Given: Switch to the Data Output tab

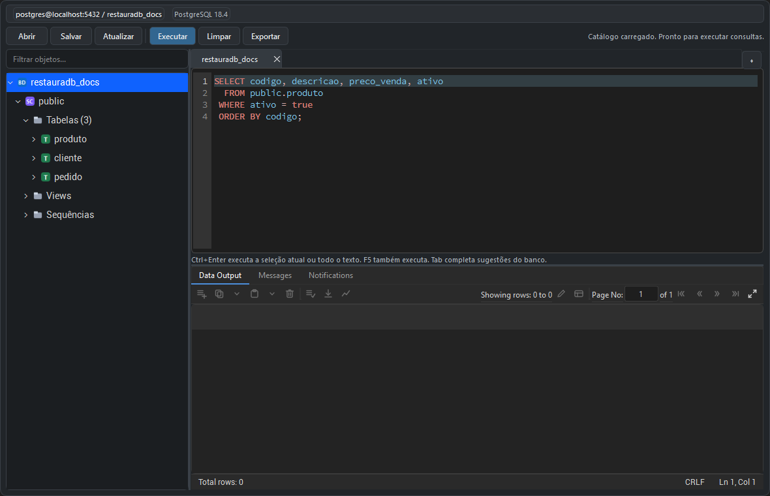Looking at the screenshot, I should (220, 275).
